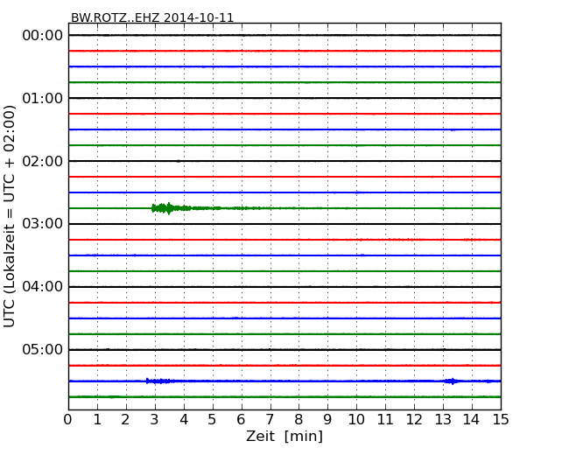Click the x-axis tick label 4

184,420
